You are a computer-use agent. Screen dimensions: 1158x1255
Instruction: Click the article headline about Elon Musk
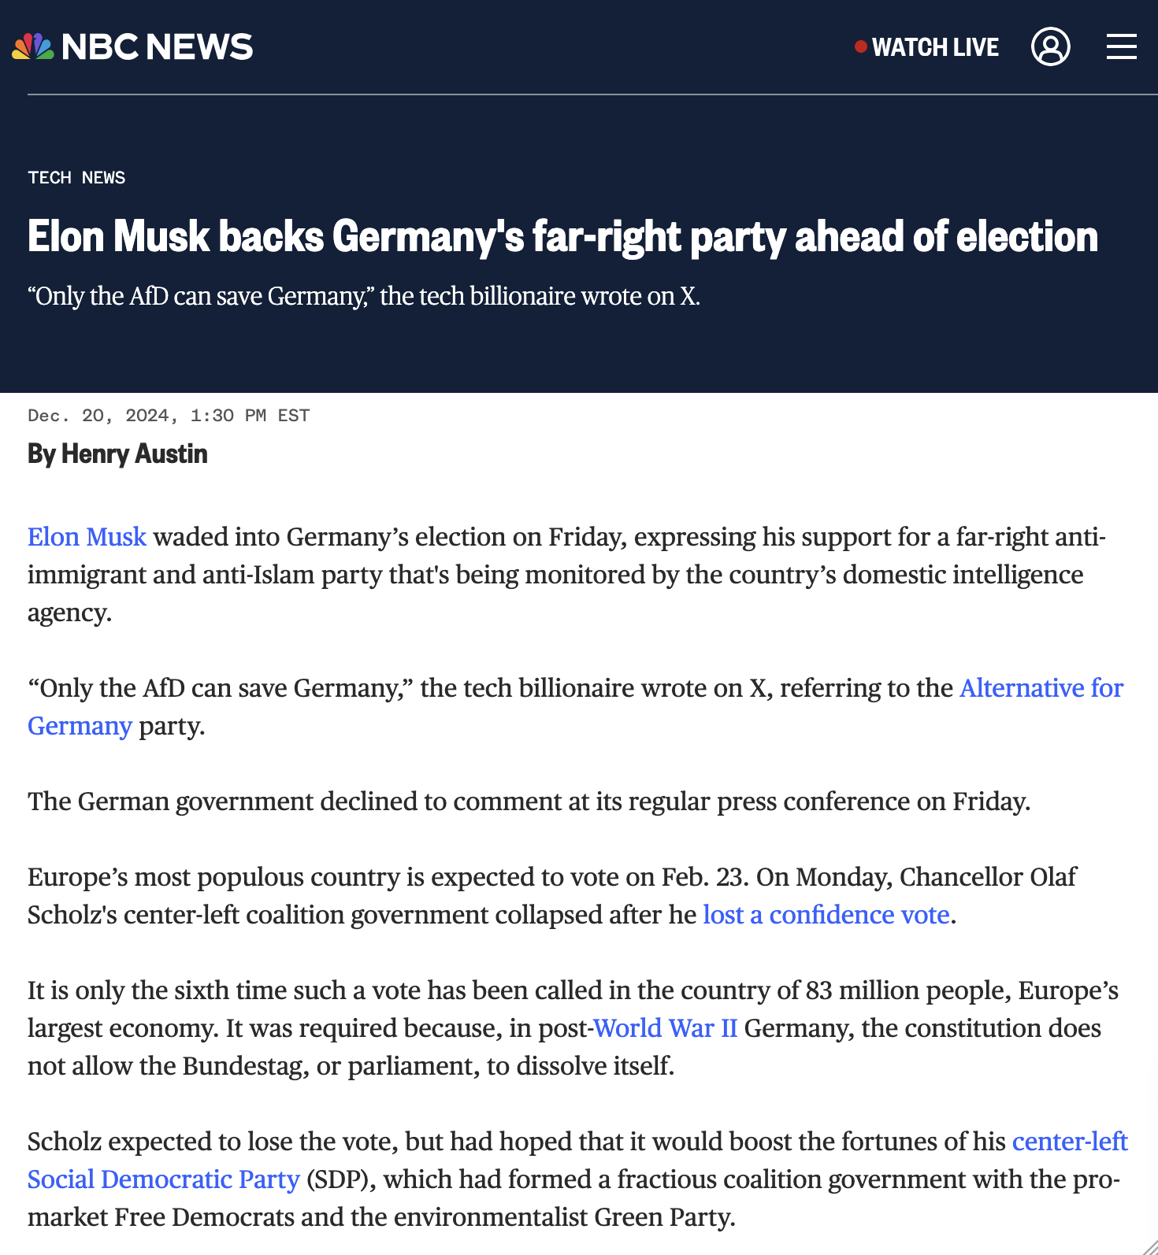pos(562,236)
